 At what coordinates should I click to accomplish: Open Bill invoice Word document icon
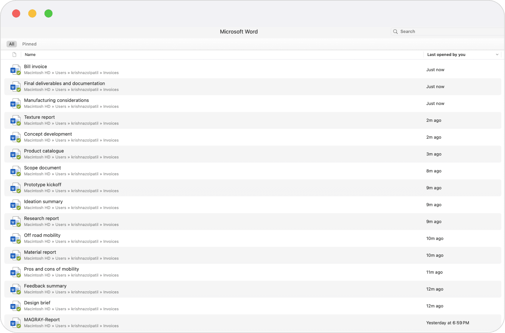pos(15,70)
